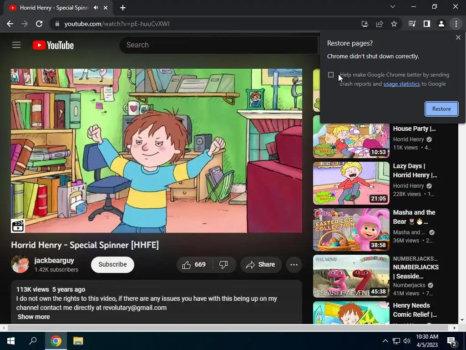Open more actions ellipsis under video
Viewport: 466px width, 350px height.
(294, 265)
